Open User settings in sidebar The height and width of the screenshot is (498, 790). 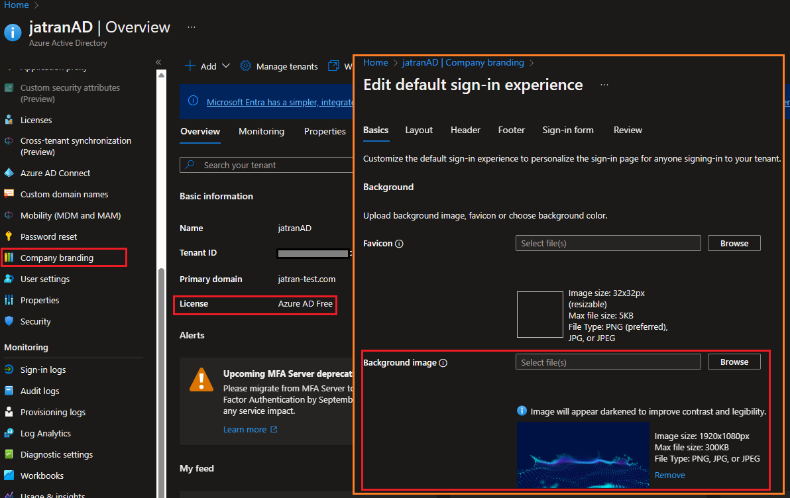pyautogui.click(x=45, y=279)
